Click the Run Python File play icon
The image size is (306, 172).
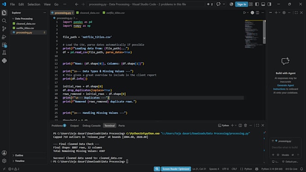244,13
